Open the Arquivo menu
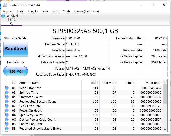This screenshot has height=136, width=171. (8, 11)
